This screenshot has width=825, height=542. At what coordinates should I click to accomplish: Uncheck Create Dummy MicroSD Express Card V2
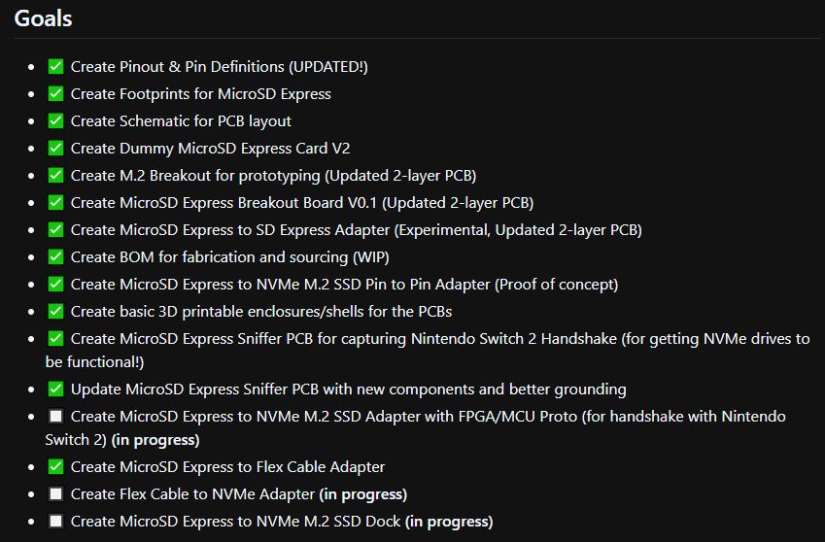click(x=55, y=149)
